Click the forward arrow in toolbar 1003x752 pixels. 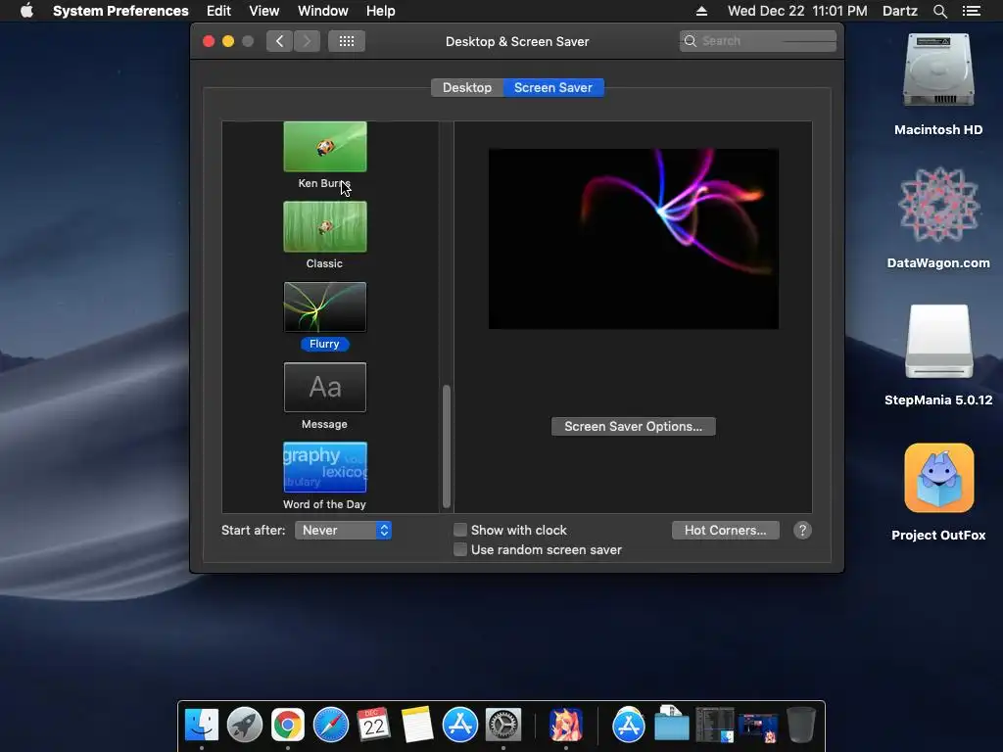(x=307, y=41)
